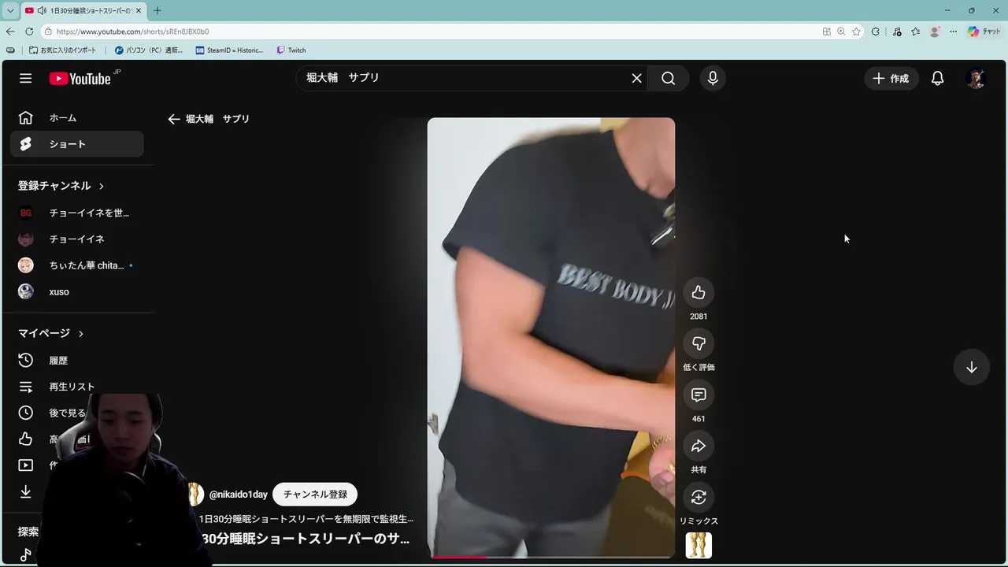This screenshot has width=1008, height=567.
Task: Seek on the red Shorts progress bar
Action: pos(551,557)
